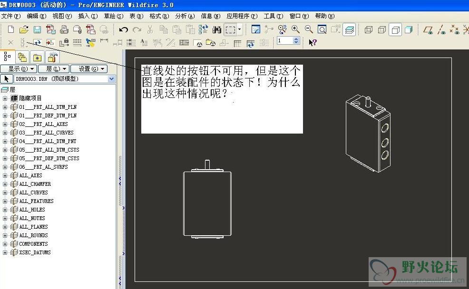Switch to the connections hammer tab
The image size is (469, 289).
[x=52, y=57]
